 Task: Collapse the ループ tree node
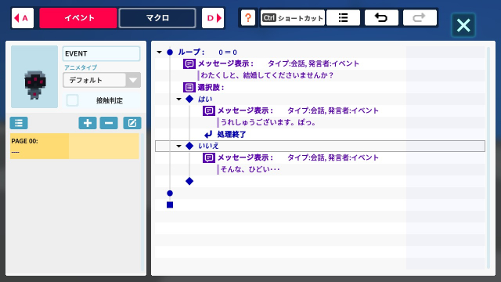[x=159, y=52]
